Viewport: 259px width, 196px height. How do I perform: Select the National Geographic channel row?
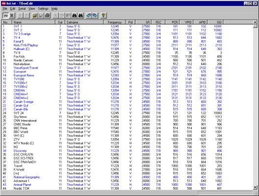pos(112,177)
